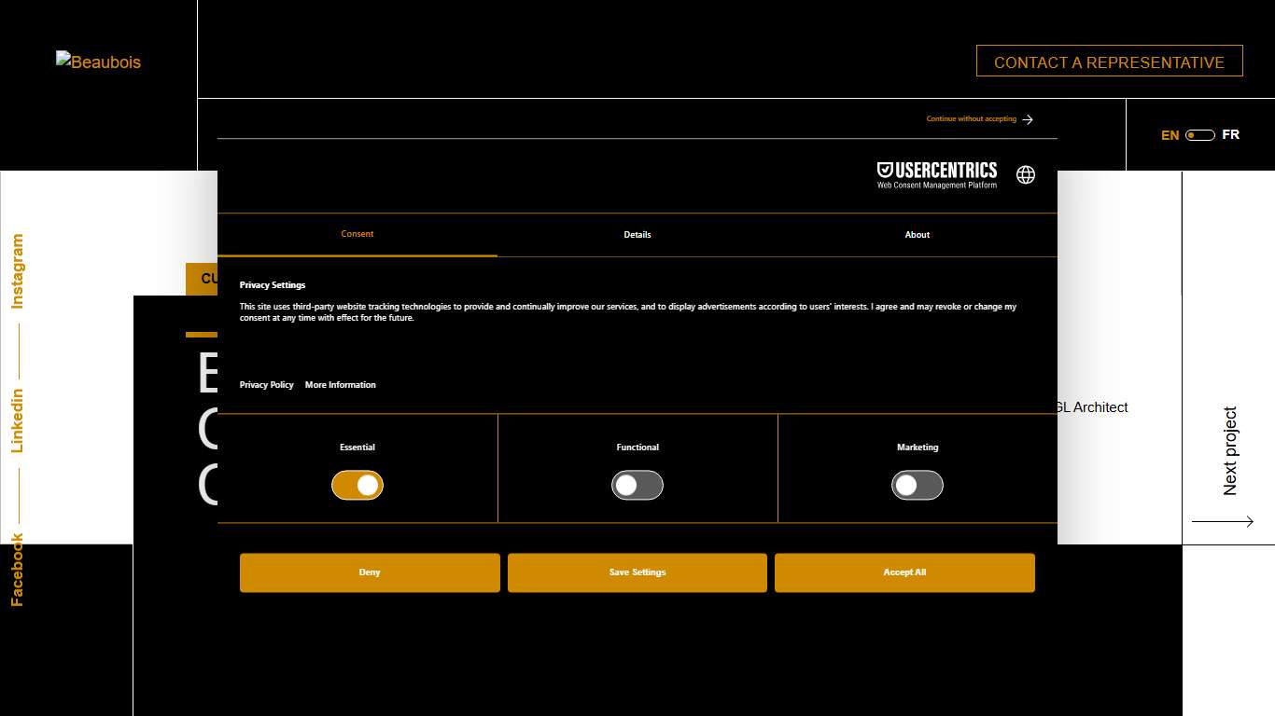The image size is (1275, 716).
Task: Click Save Settings button
Action: coord(637,572)
